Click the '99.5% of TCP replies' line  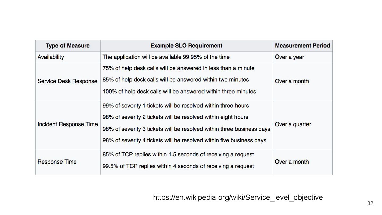click(x=178, y=166)
